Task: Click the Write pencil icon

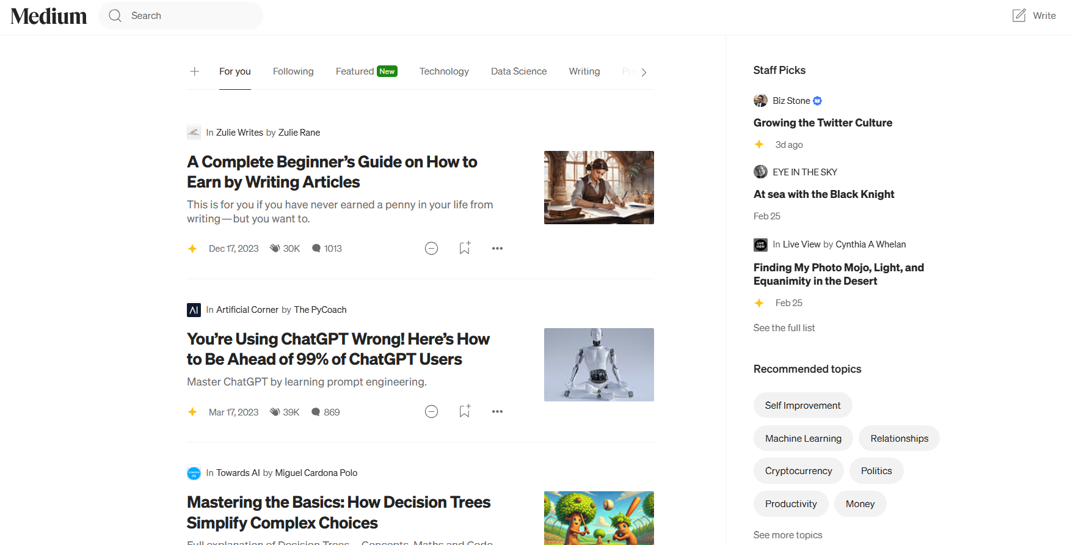Action: pyautogui.click(x=1018, y=15)
